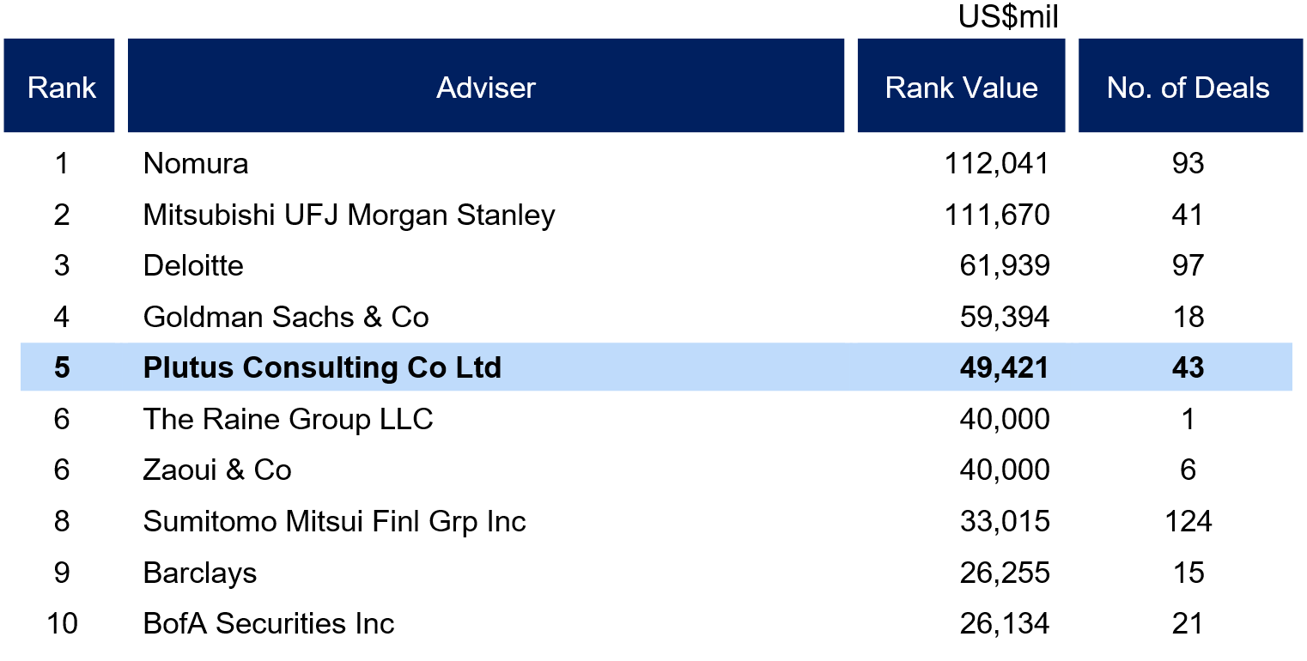Select rank number 10 cell
Screen dimensions: 1307x661
[x=61, y=623]
